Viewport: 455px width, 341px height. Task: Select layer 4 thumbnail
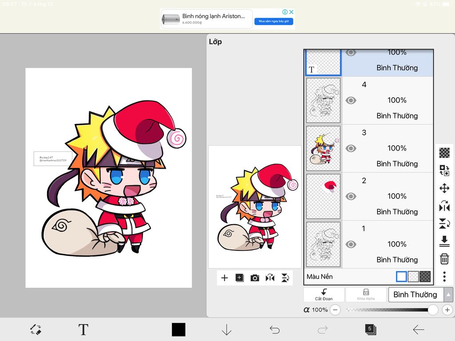[x=323, y=100]
